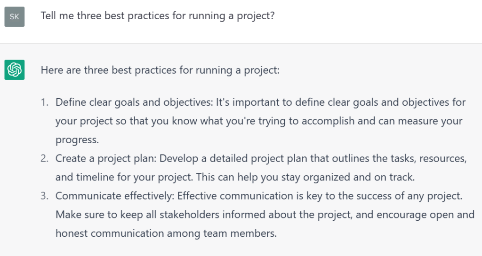The height and width of the screenshot is (256, 482).
Task: Click the green ChatGPT logo icon
Action: coord(14,70)
